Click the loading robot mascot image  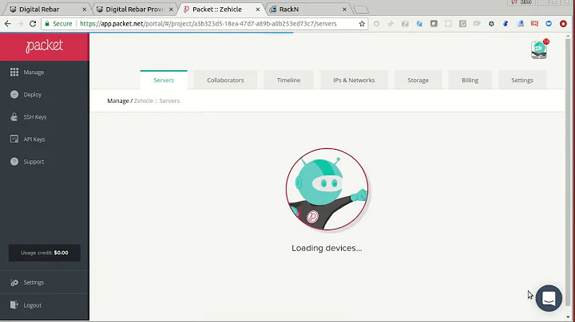click(x=327, y=189)
